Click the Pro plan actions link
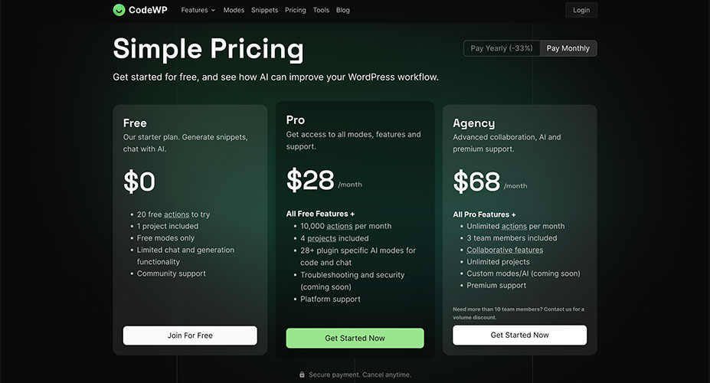710x383 pixels. point(339,226)
